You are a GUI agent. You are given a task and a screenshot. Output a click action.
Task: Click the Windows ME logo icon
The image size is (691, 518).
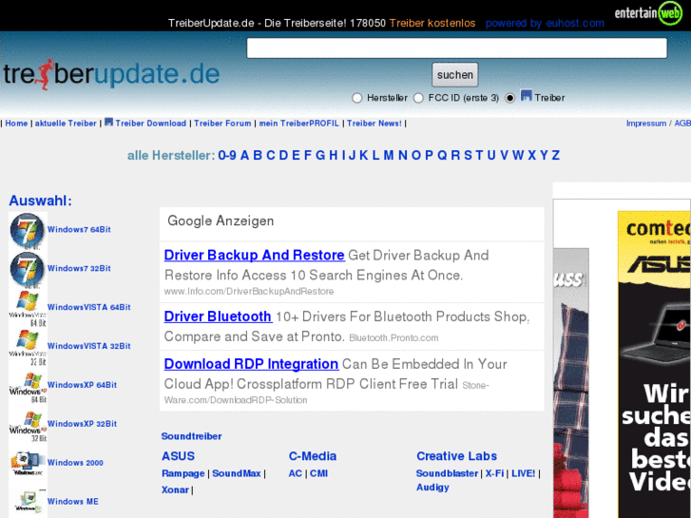pos(28,502)
